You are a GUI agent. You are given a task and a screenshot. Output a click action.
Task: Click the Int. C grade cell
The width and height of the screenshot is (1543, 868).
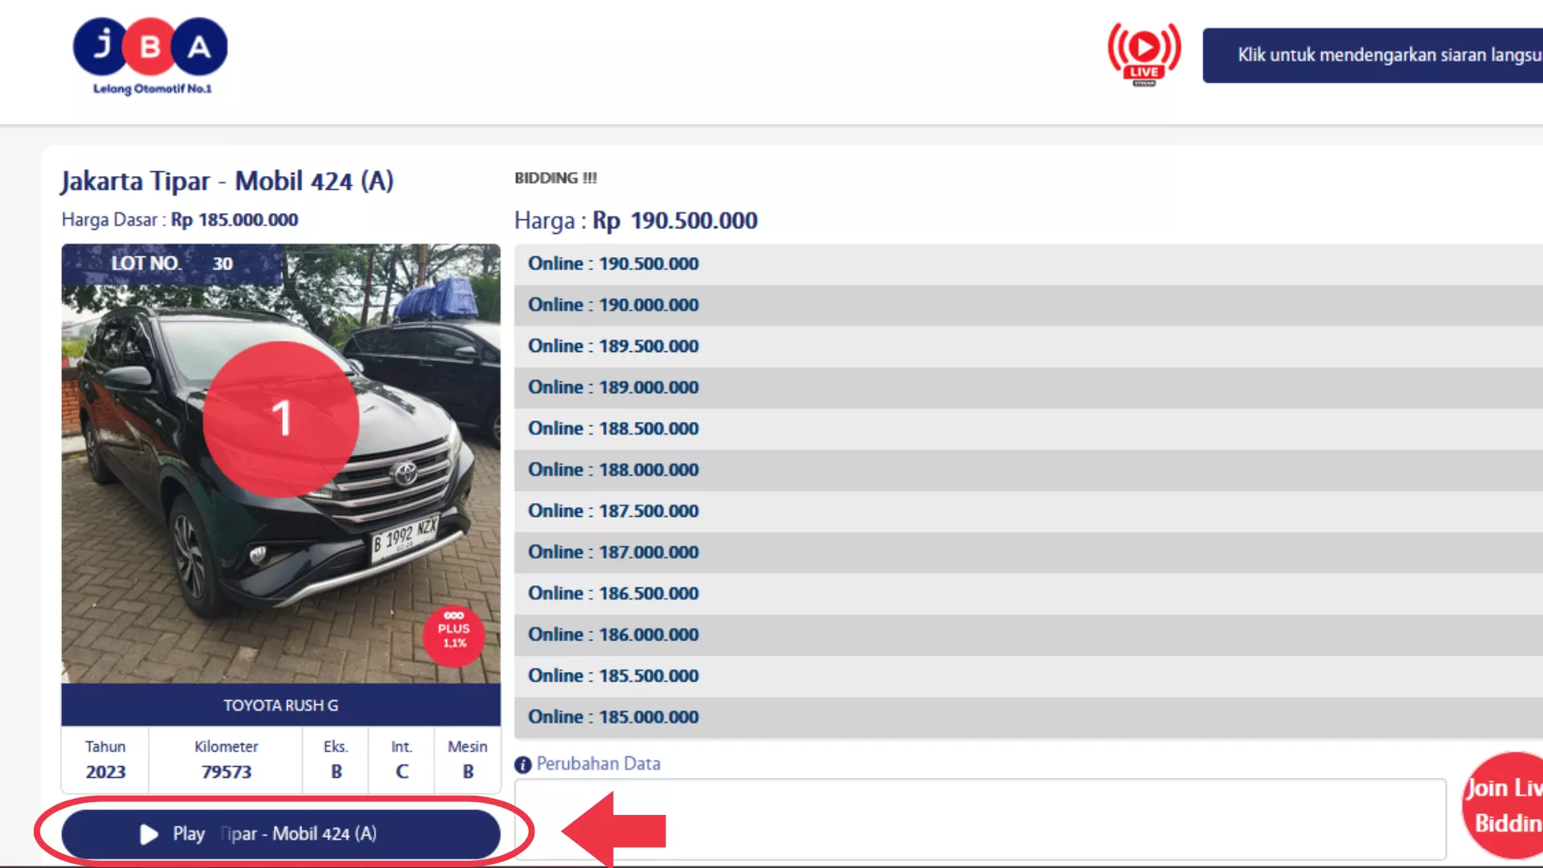coord(402,759)
